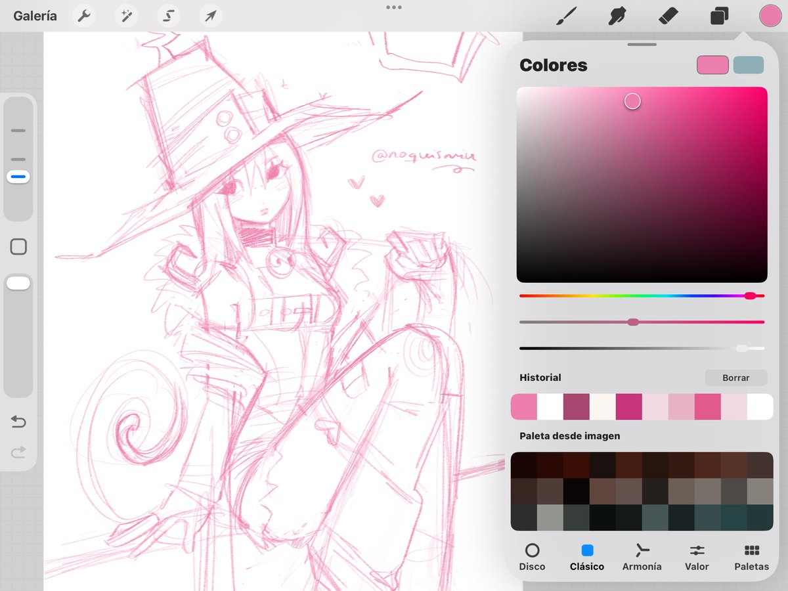This screenshot has height=591, width=788.
Task: Select the Eraser tool
Action: 668,16
